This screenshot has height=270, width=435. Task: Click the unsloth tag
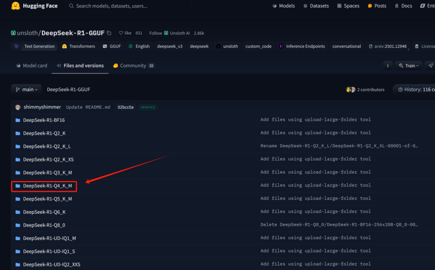227,46
